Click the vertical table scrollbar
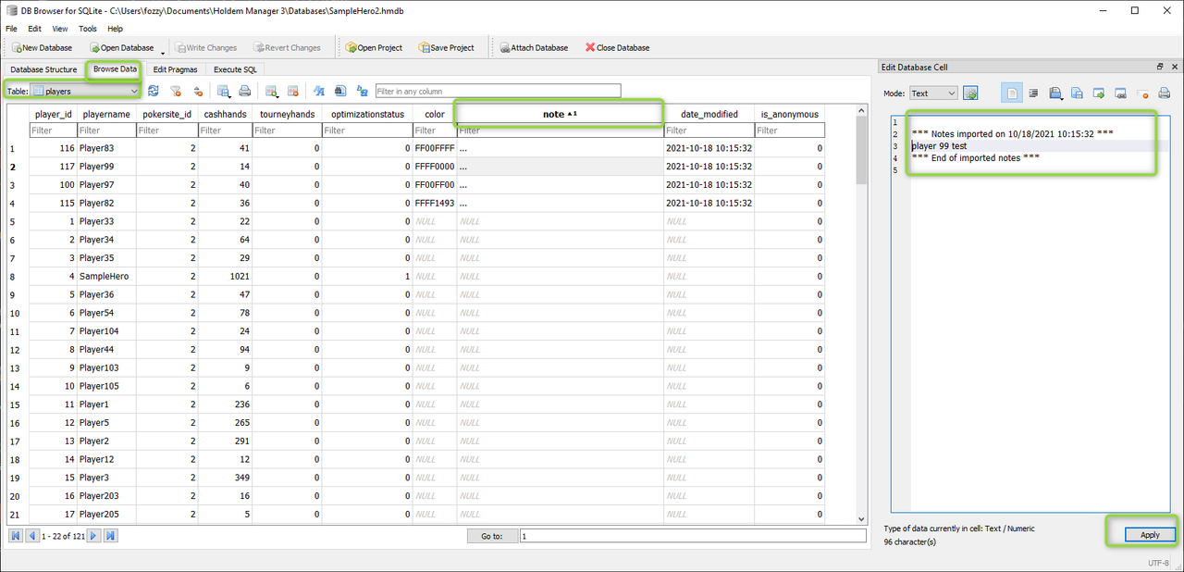 [862, 315]
